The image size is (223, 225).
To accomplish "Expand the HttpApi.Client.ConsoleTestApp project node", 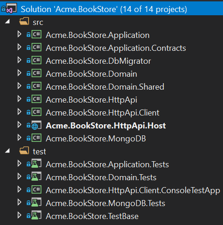I will pyautogui.click(x=19, y=189).
